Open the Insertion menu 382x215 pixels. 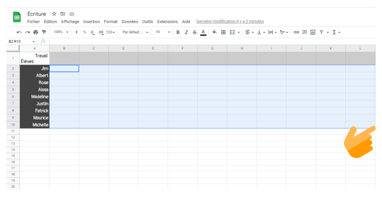click(x=92, y=21)
